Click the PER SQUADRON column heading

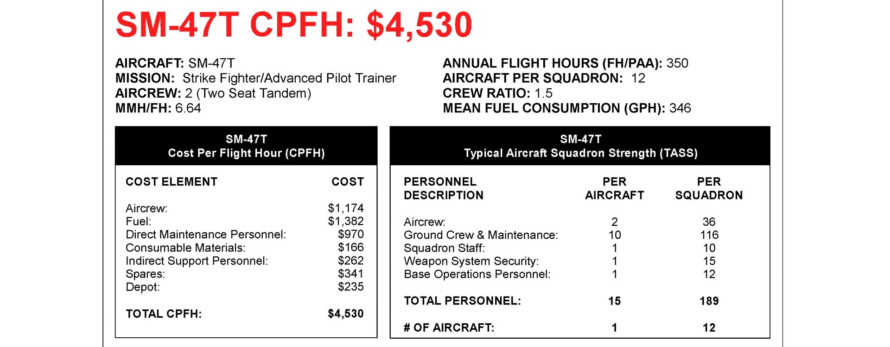(709, 188)
